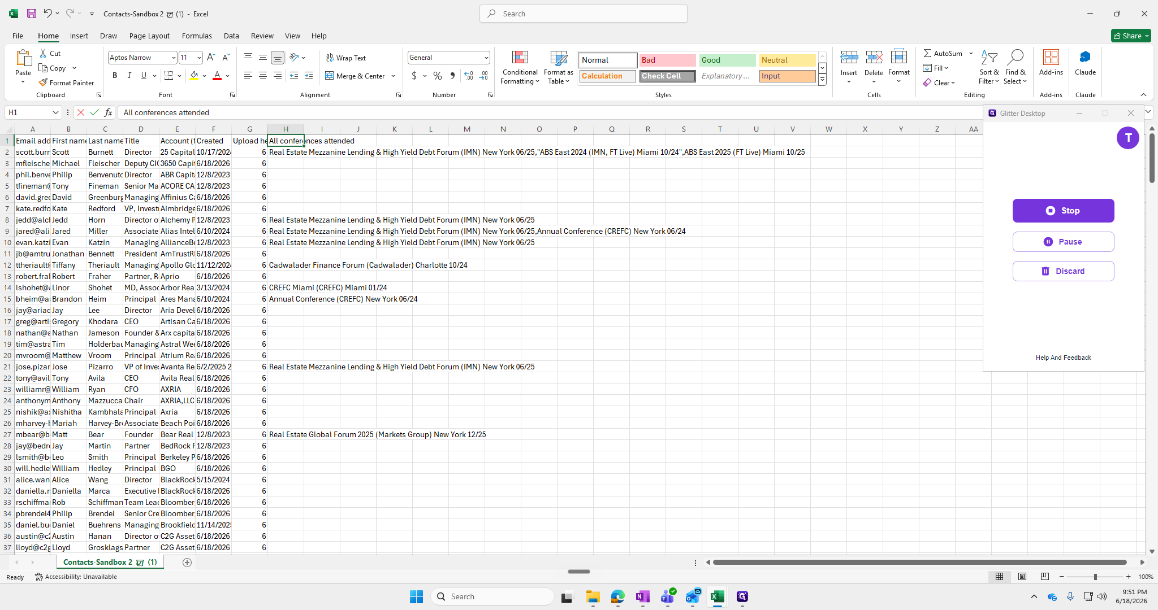Click the Cut scissors icon
1158x610 pixels.
coord(44,53)
